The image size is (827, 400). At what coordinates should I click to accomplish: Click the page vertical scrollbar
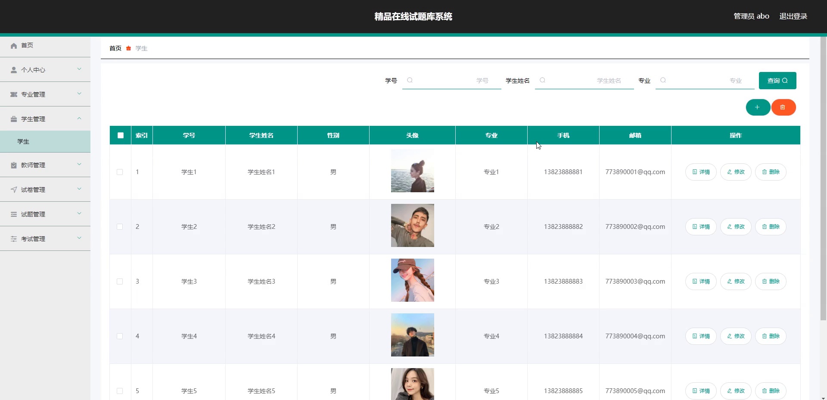(823, 178)
